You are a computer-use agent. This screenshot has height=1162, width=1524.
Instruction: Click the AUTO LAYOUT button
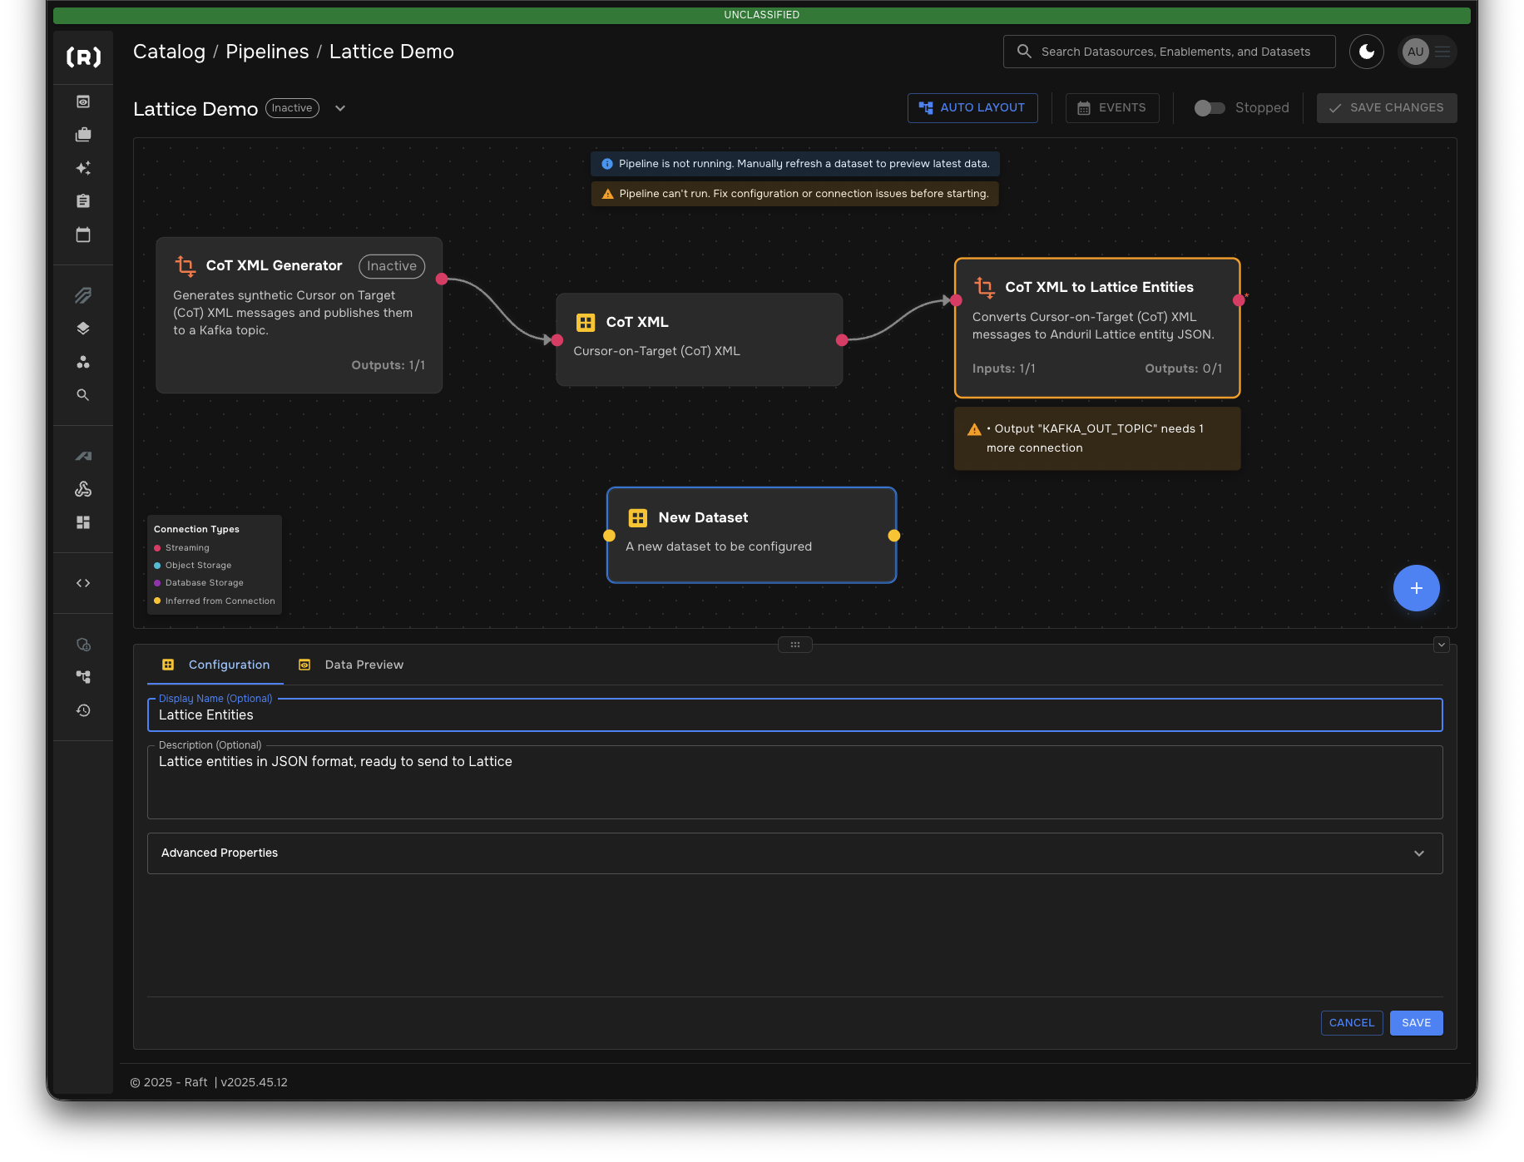pyautogui.click(x=972, y=108)
